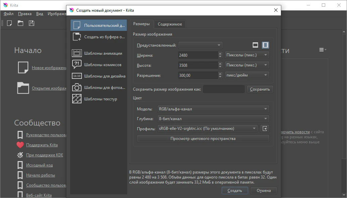
Task: Click the save toolbar icon
Action: tap(31, 23)
